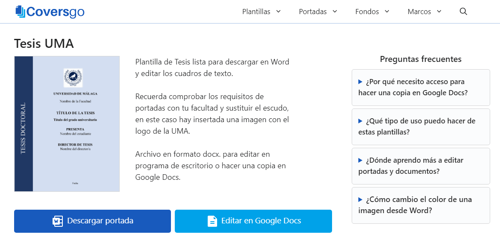500x243 pixels.
Task: Click the 'TESIS DOCTORAL' spine text on cover
Action: pos(23,129)
